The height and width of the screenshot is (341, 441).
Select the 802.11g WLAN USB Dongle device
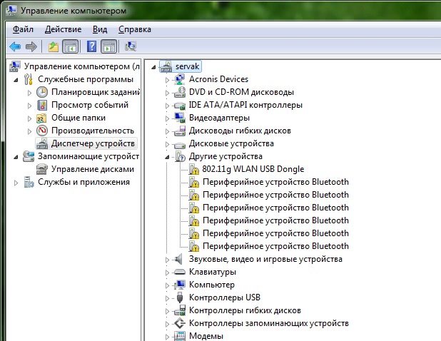[253, 169]
